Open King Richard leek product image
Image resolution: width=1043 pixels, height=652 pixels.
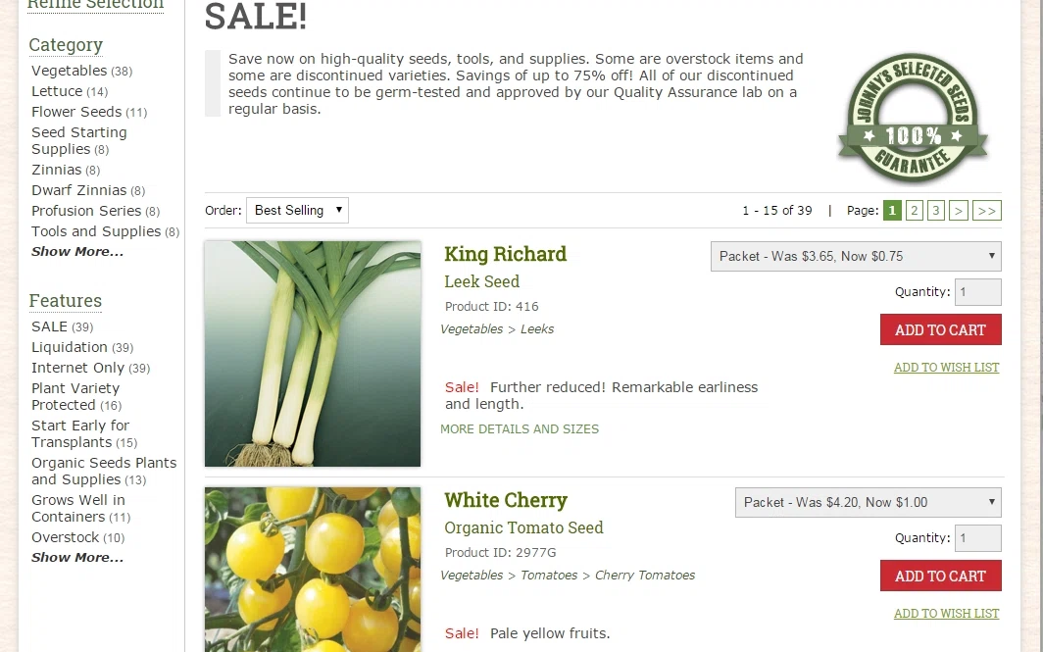point(313,353)
